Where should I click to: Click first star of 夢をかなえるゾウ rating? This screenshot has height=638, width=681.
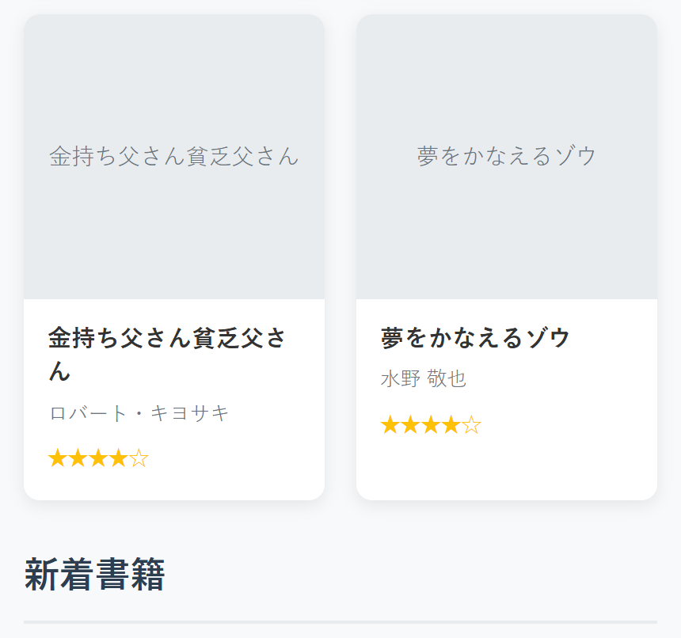click(390, 425)
